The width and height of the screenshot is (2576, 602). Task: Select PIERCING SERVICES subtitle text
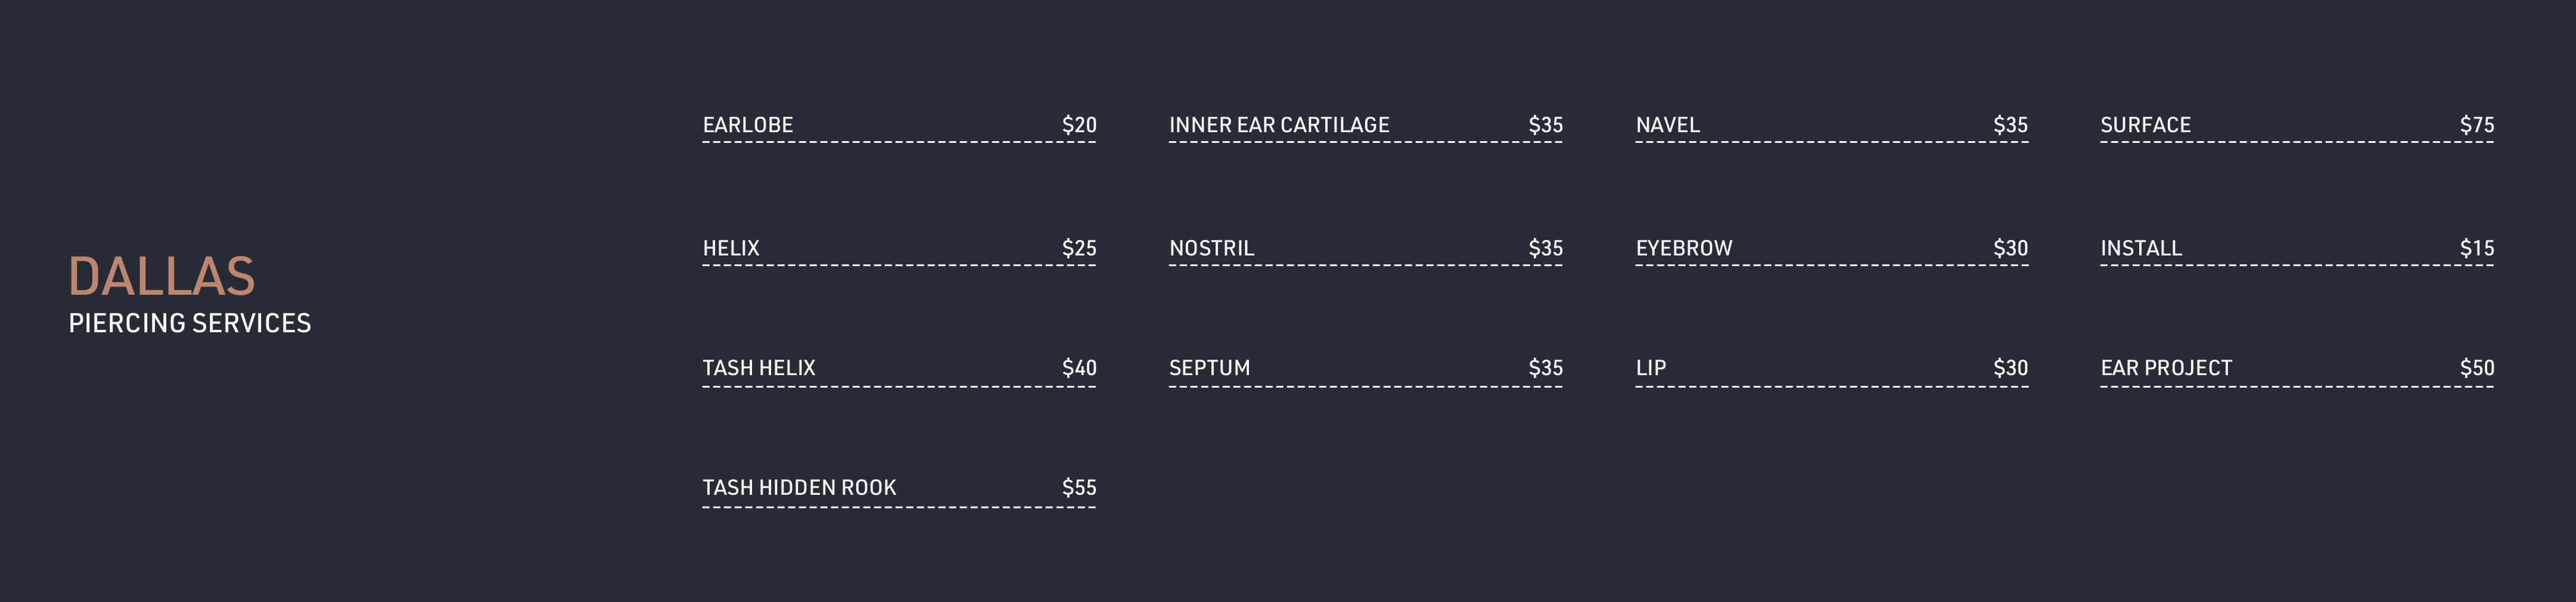190,324
